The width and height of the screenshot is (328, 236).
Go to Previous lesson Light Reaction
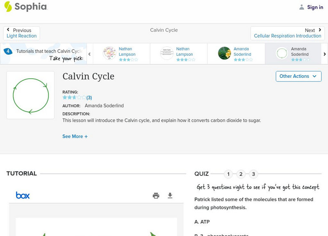pos(22,33)
